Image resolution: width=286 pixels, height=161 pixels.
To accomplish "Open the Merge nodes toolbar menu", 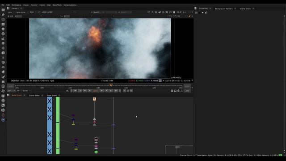I will 3,43.
